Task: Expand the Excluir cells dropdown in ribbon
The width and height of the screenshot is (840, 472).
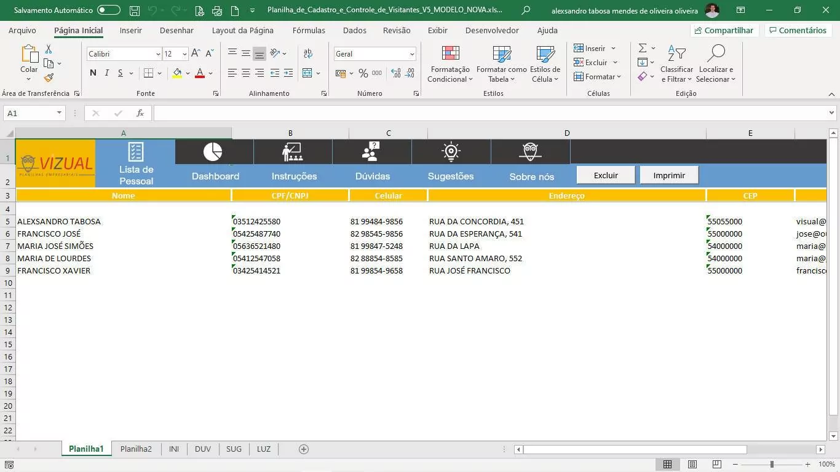Action: 615,63
